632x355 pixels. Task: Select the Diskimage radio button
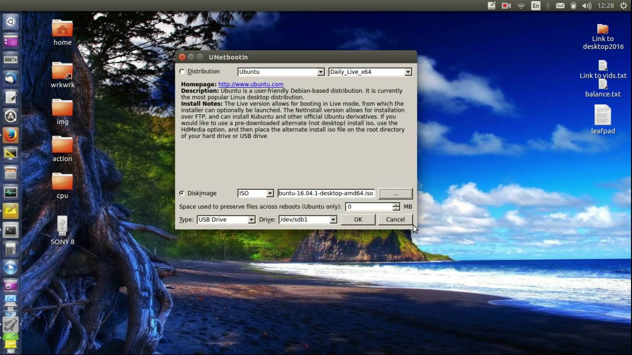pyautogui.click(x=182, y=193)
